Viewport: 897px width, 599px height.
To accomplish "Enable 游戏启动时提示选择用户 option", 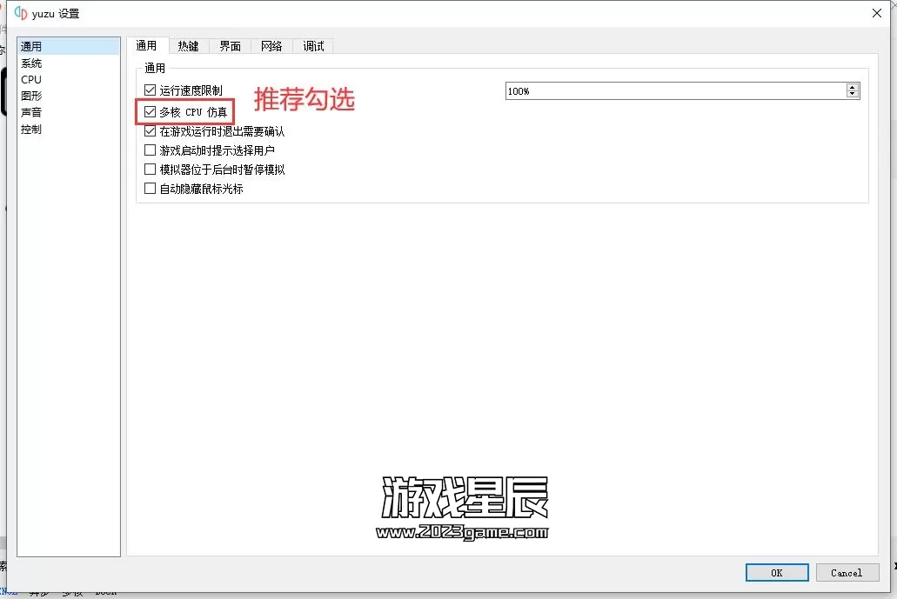I will tap(151, 150).
